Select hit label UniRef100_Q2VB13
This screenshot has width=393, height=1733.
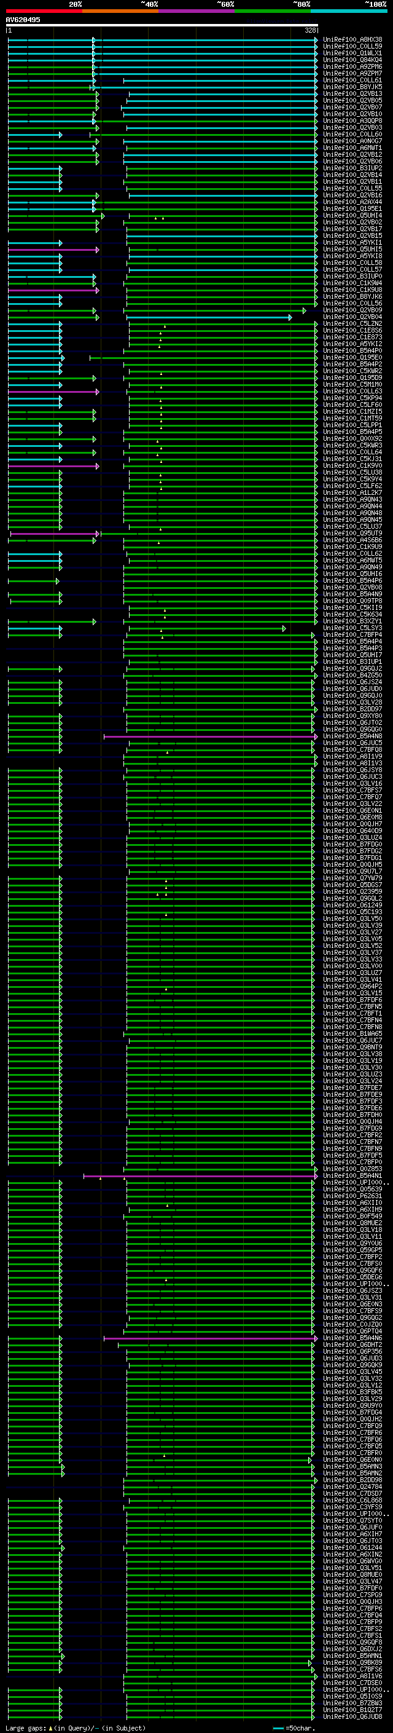click(x=352, y=93)
